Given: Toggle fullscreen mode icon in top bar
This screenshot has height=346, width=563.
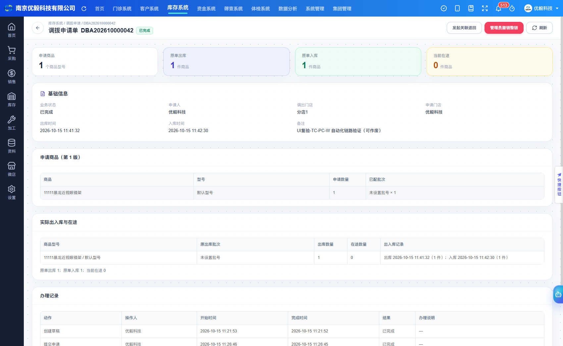Looking at the screenshot, I should [485, 8].
